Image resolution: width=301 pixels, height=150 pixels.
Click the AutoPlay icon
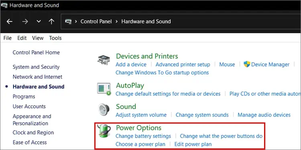click(x=104, y=89)
